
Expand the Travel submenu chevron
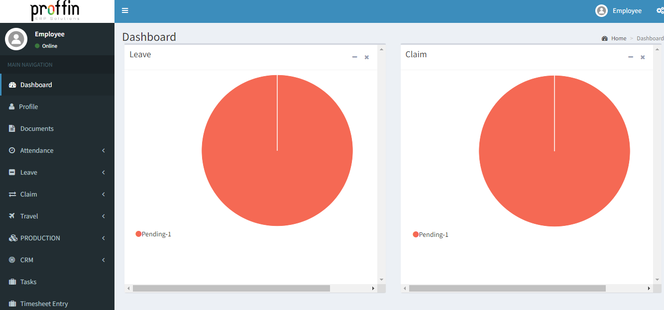coord(104,216)
